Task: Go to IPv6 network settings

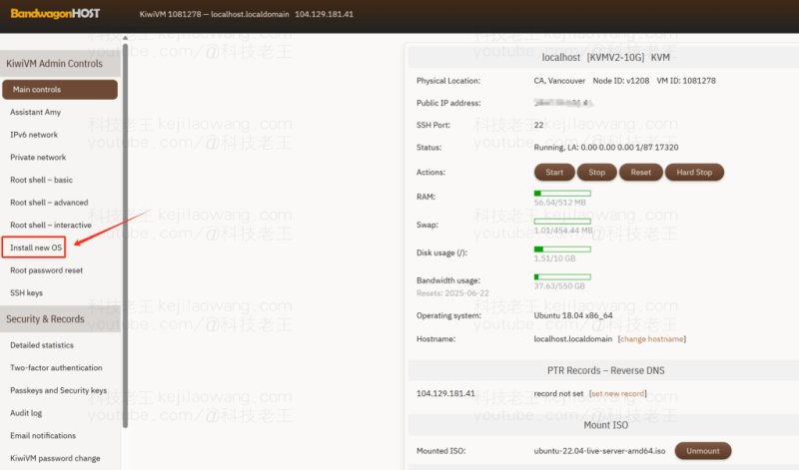Action: click(x=34, y=135)
